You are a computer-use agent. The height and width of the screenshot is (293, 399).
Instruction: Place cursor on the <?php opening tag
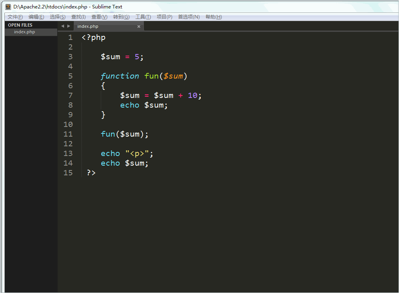point(94,37)
